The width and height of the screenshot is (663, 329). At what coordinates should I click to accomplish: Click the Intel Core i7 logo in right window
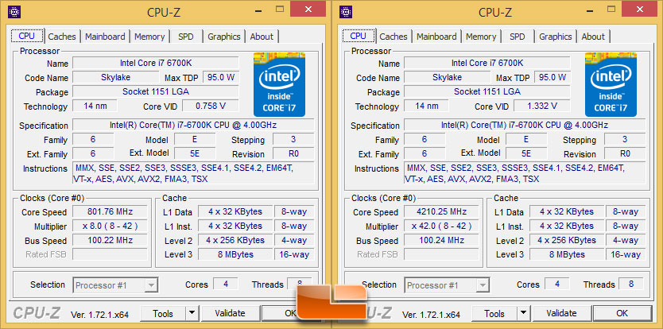(611, 84)
